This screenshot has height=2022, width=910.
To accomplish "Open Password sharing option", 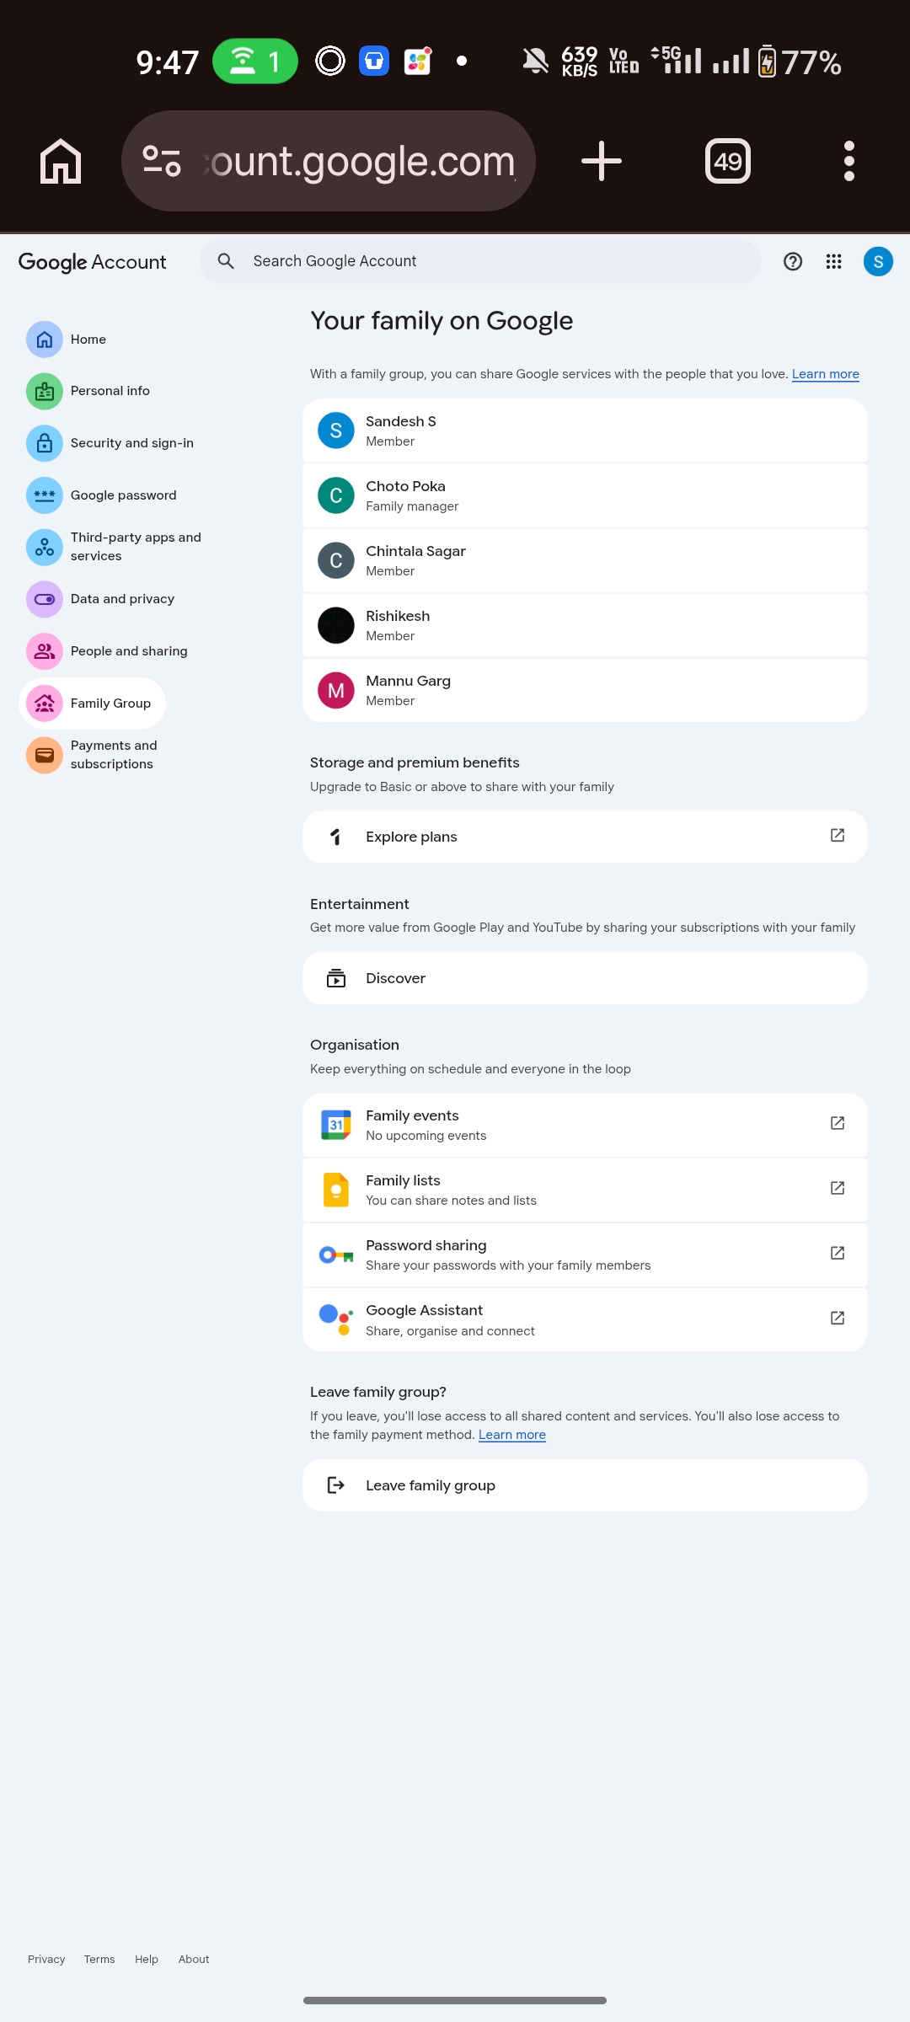I will coord(585,1254).
